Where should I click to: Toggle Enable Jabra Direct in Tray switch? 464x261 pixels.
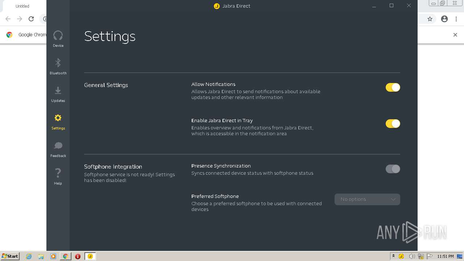(x=393, y=124)
